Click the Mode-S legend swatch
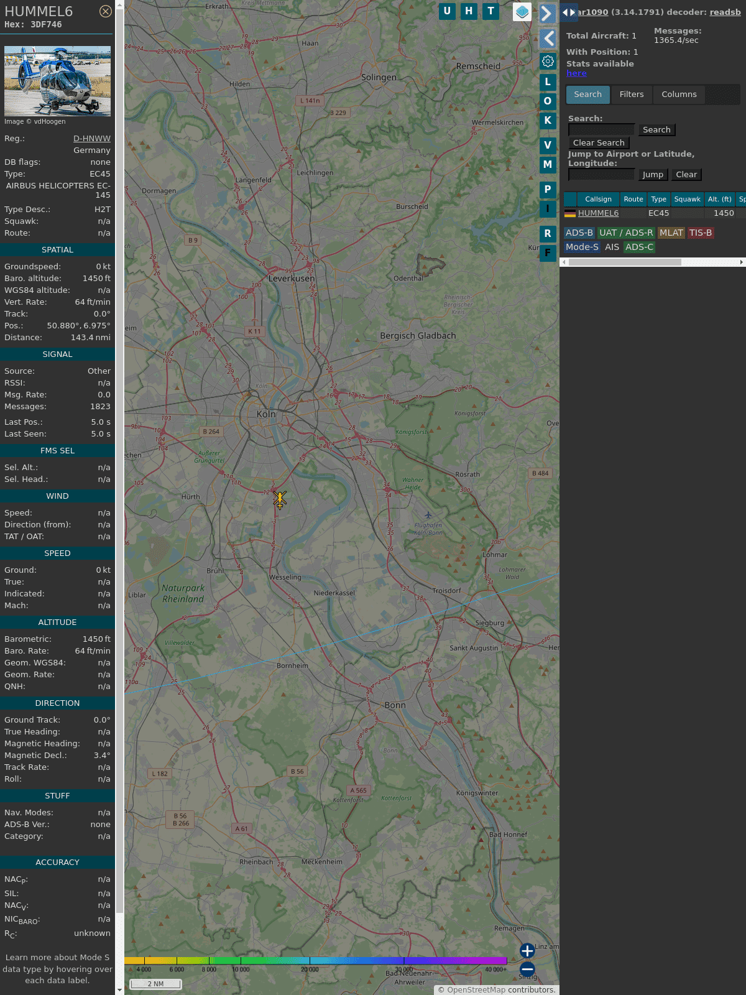Viewport: 746px width, 995px height. 582,248
